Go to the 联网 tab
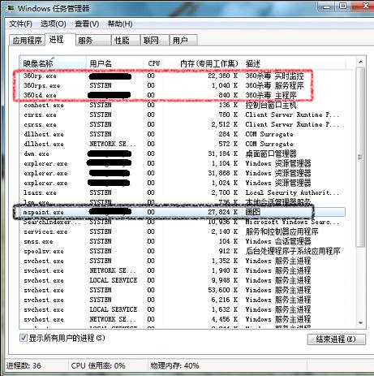 (x=154, y=41)
